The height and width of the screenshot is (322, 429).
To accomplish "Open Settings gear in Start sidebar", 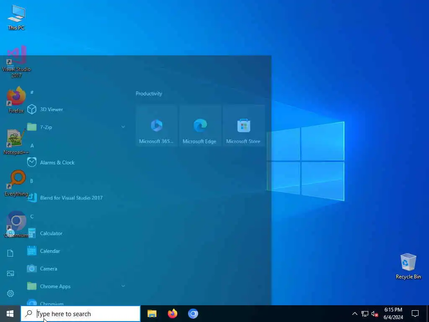I will 10,293.
